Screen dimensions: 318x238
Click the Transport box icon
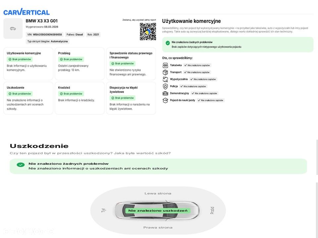pos(165,72)
